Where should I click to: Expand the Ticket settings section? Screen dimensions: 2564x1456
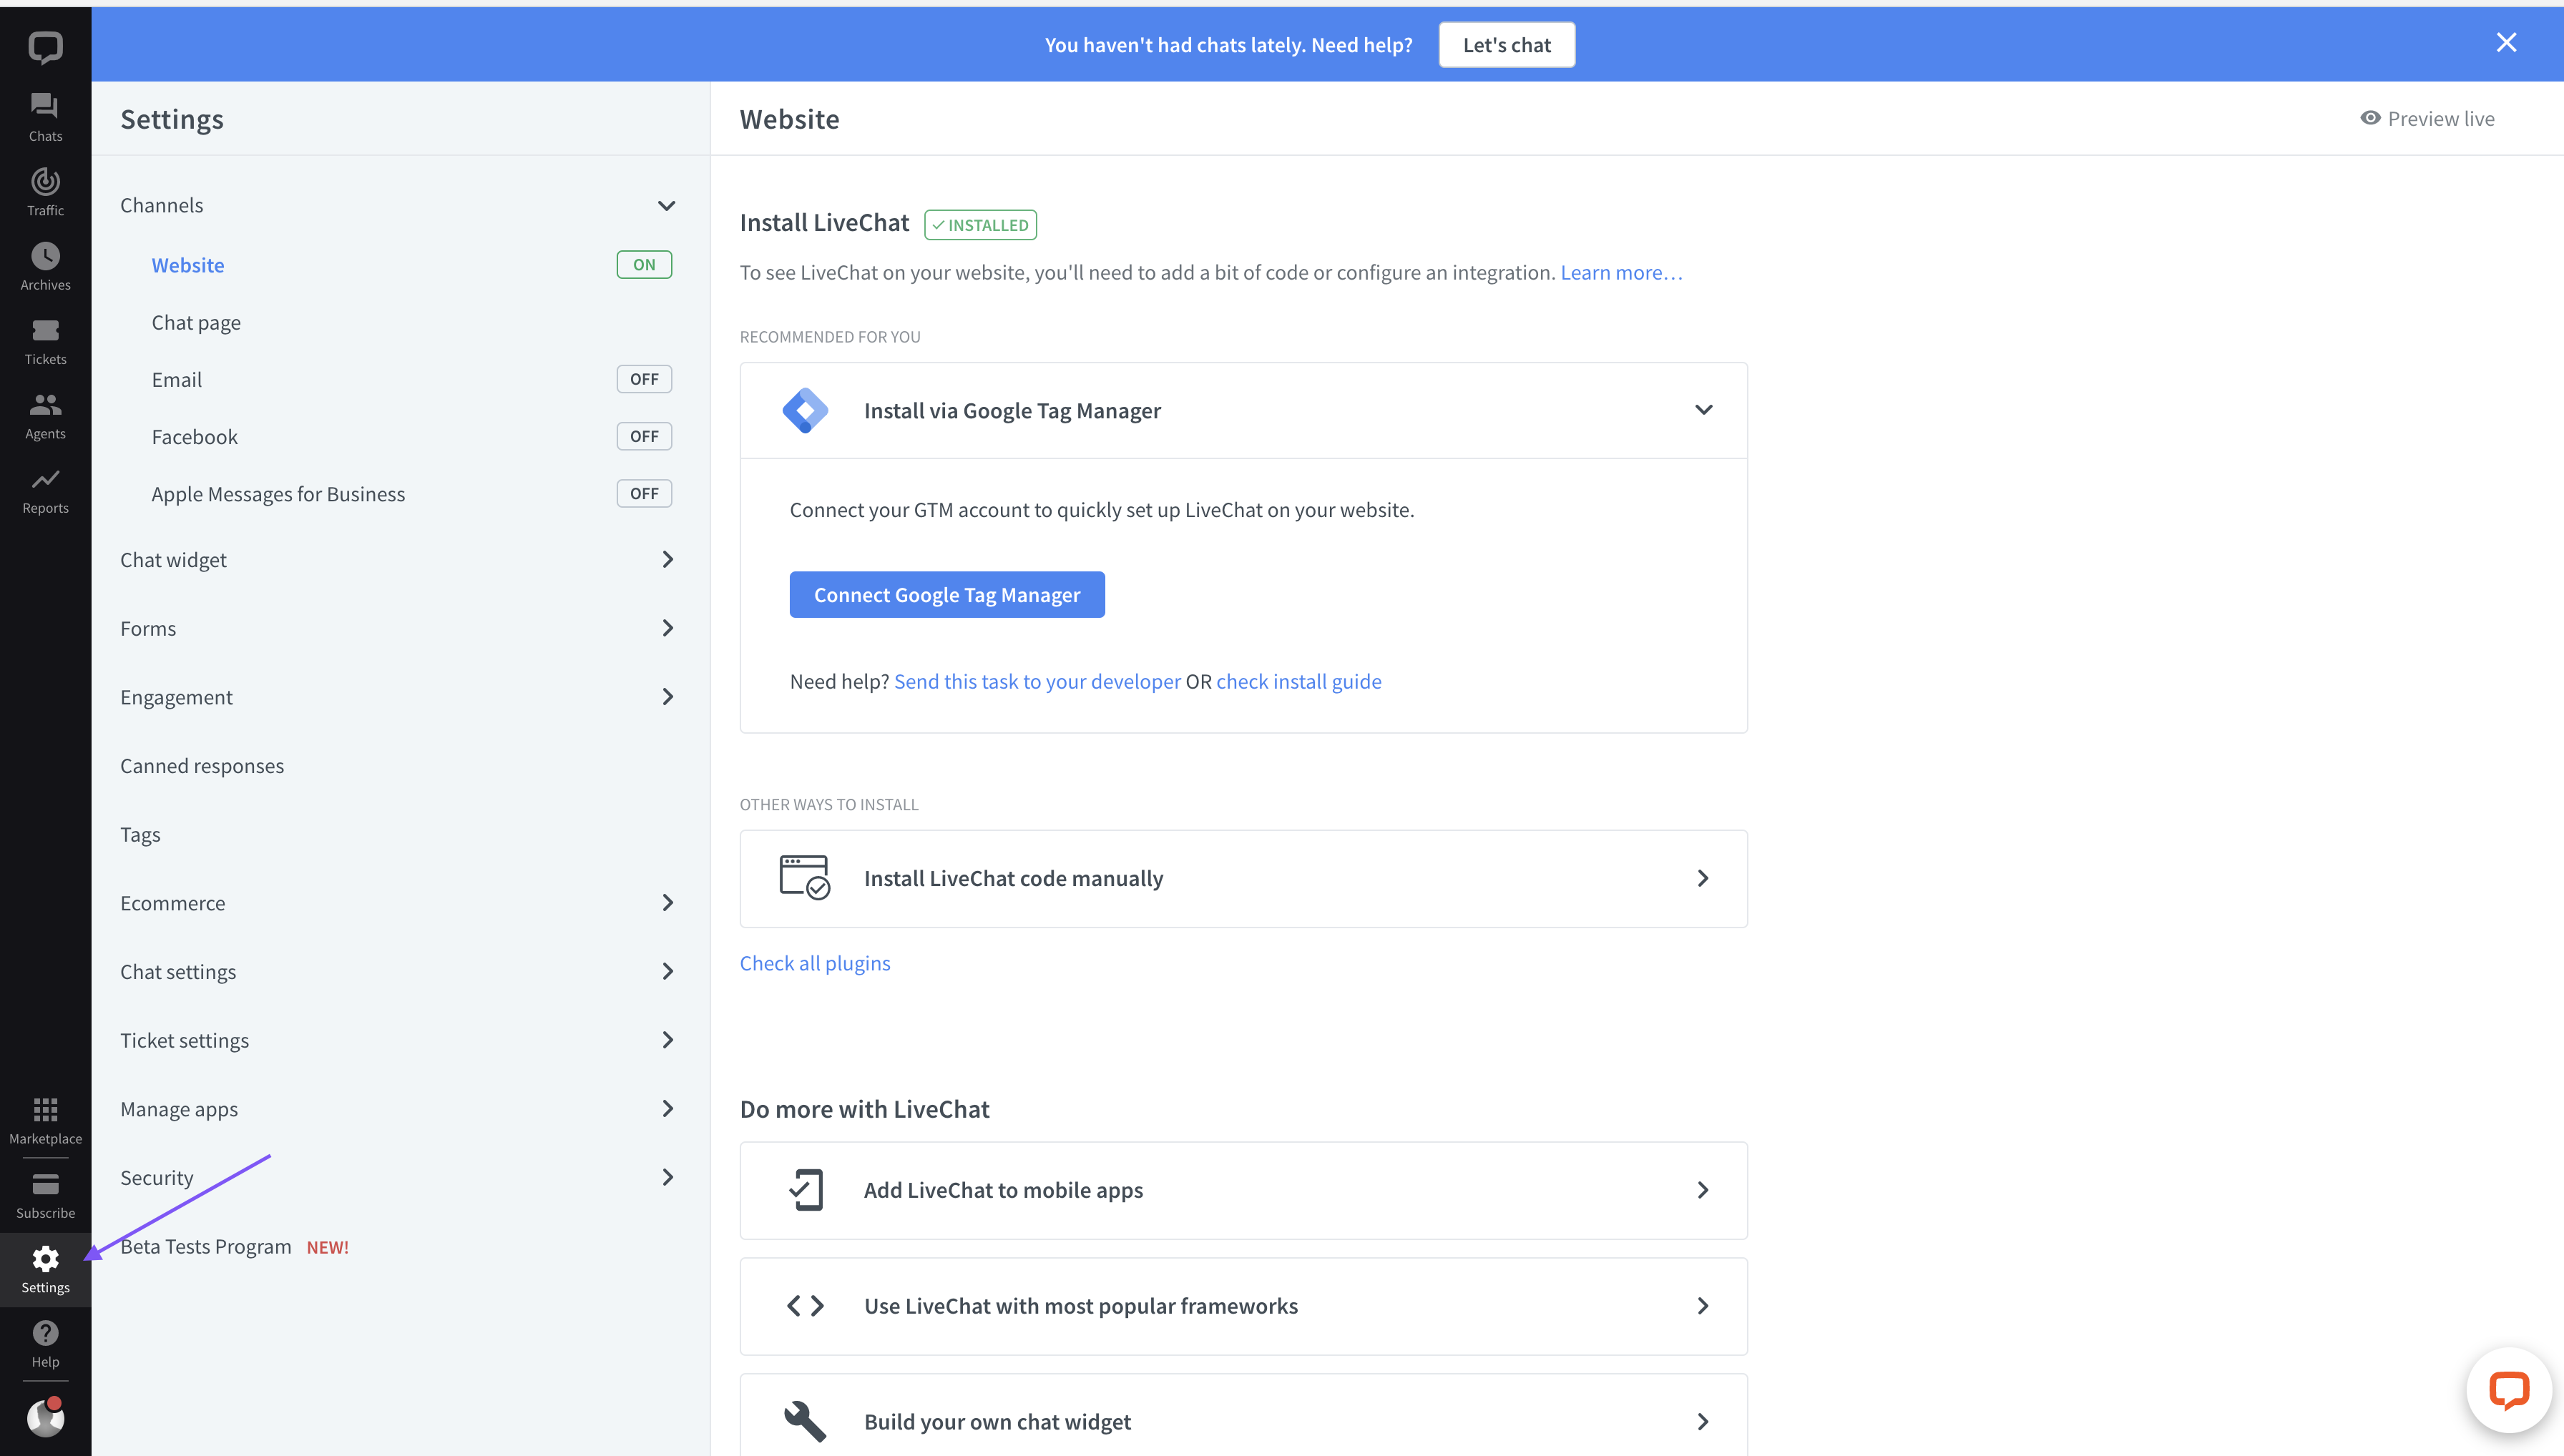click(x=400, y=1040)
